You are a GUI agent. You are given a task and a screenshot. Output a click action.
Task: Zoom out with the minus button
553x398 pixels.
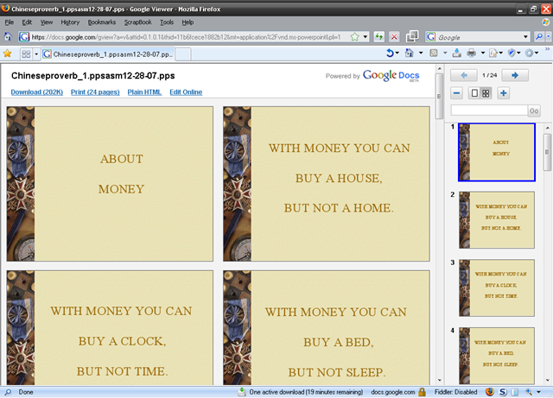[x=457, y=93]
